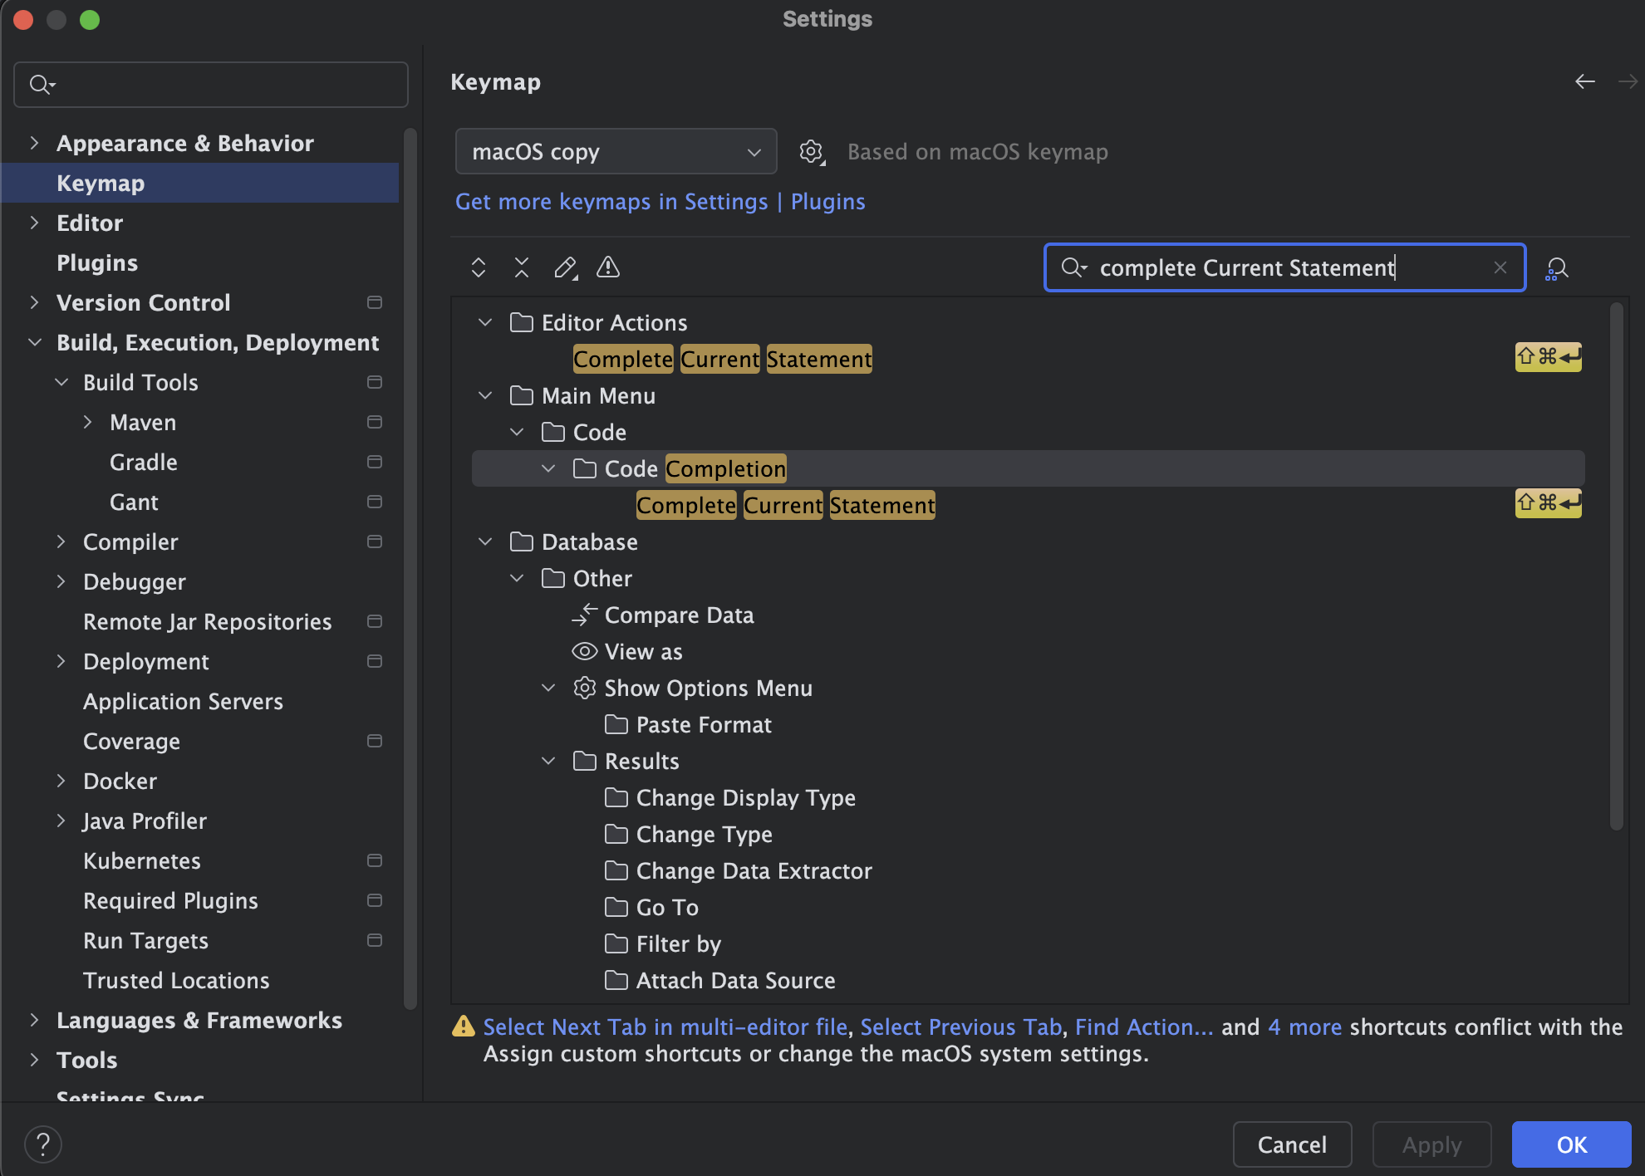Click search history icon in keymap search field
This screenshot has height=1176, width=1645.
click(1074, 267)
